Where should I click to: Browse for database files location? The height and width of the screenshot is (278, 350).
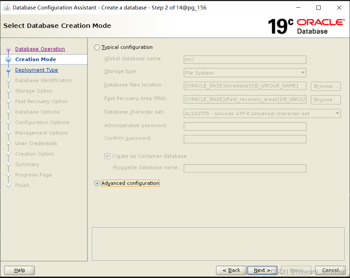[326, 86]
